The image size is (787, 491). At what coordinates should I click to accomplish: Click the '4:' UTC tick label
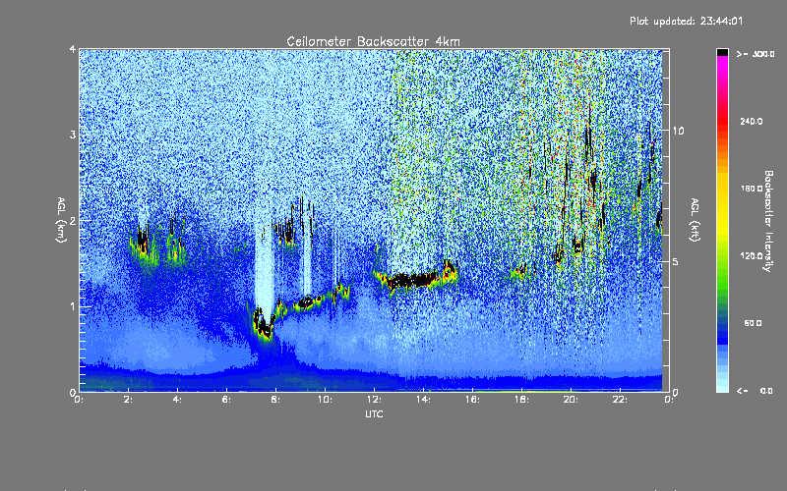[178, 400]
